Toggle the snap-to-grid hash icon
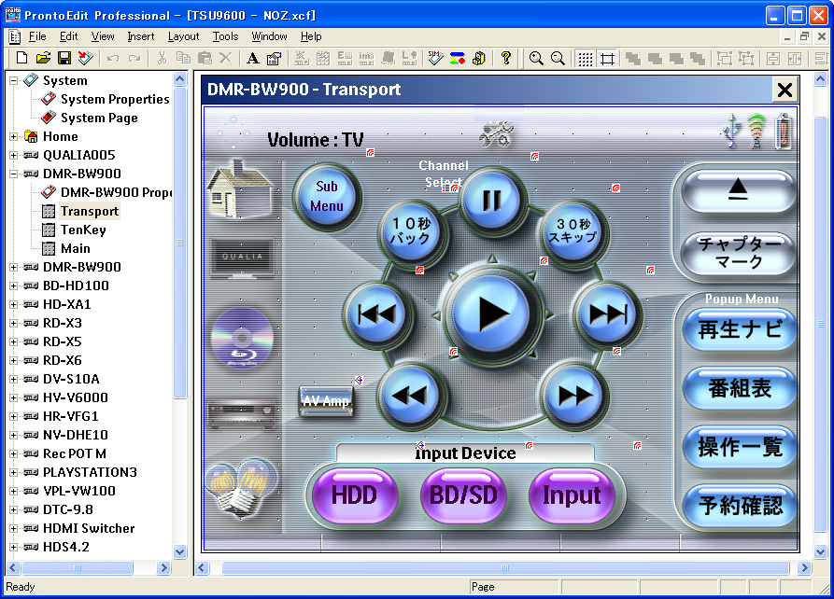 click(608, 59)
